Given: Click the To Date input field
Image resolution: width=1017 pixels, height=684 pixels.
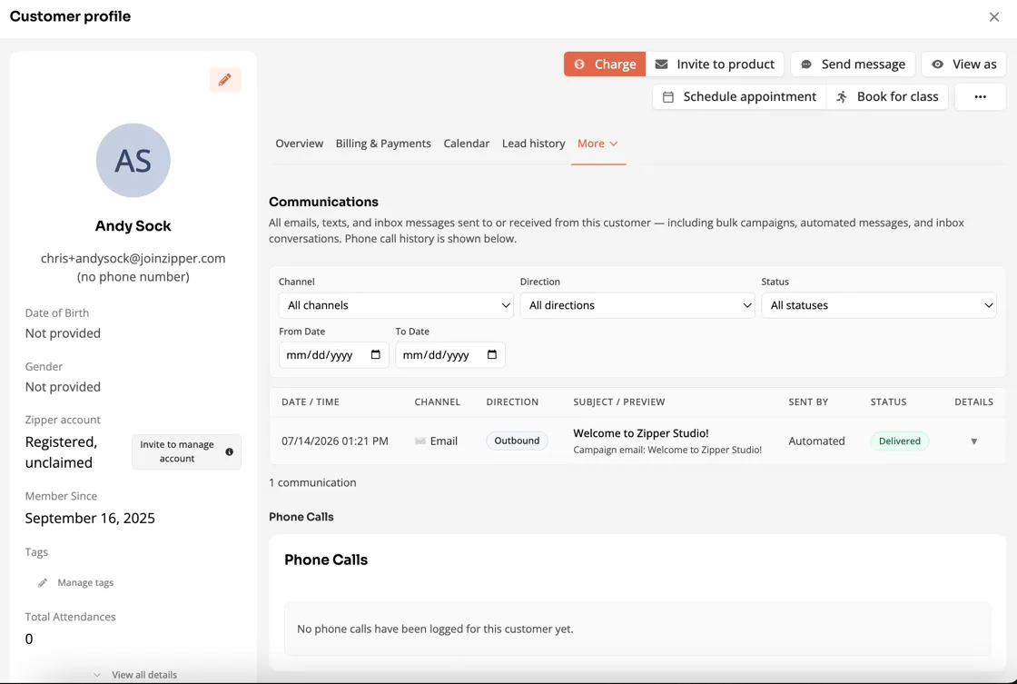Looking at the screenshot, I should [x=450, y=354].
